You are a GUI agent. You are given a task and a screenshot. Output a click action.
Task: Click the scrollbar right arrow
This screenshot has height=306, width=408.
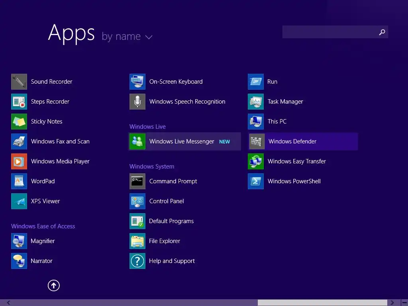pos(392,303)
